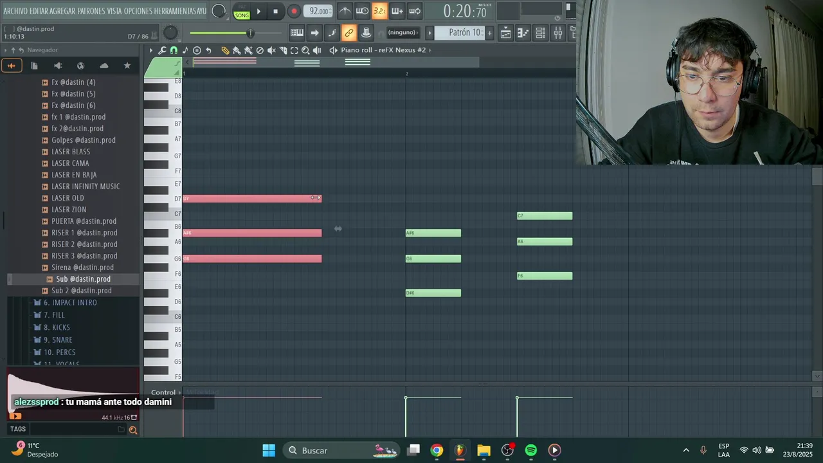The width and height of the screenshot is (823, 463).
Task: Show browser favorites star icon
Action: (127, 66)
